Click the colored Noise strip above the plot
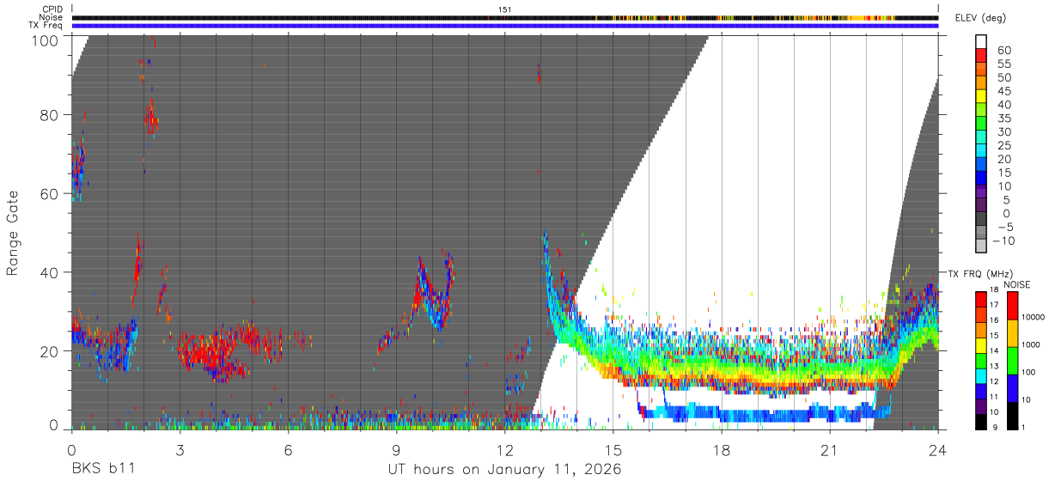Screen dimensions: 1055x487 (x=505, y=17)
